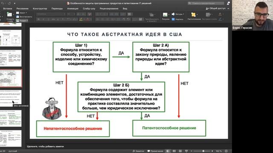The image size is (273, 153).
Task: Click the zoom out minus button
Action: 192,151
